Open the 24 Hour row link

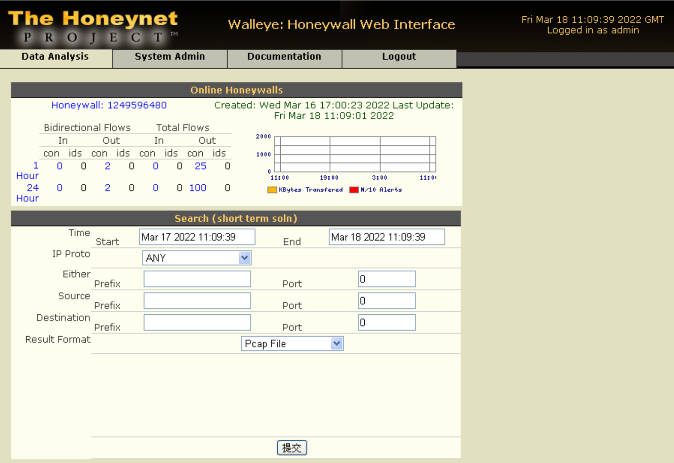28,193
